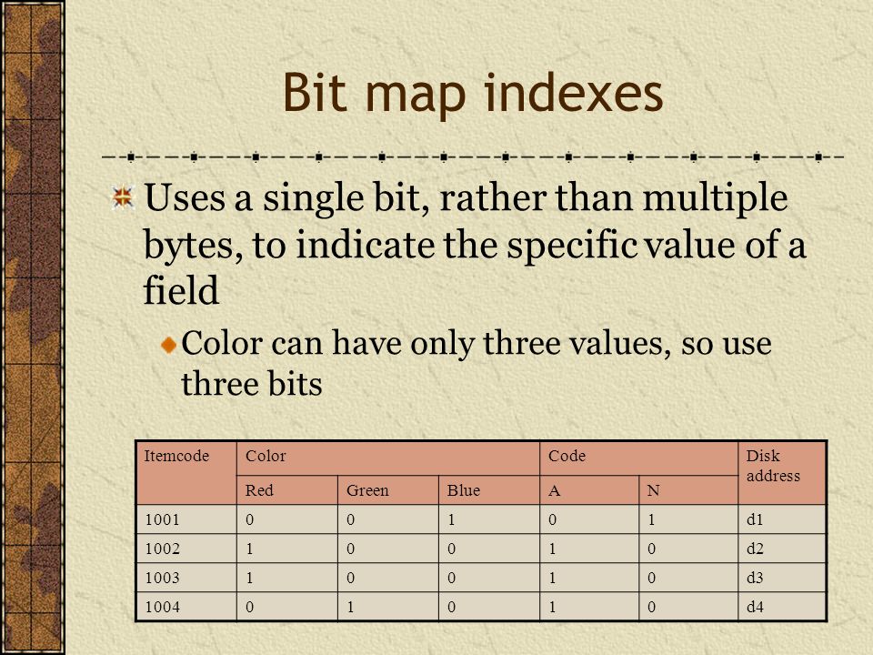Screen dimensions: 873x655
Task: Click the orange diamond sub-bullet icon
Action: 169,346
